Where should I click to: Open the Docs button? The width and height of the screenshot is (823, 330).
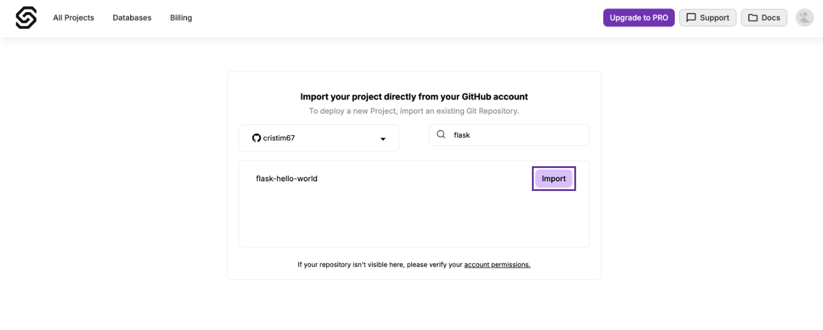[x=764, y=18]
